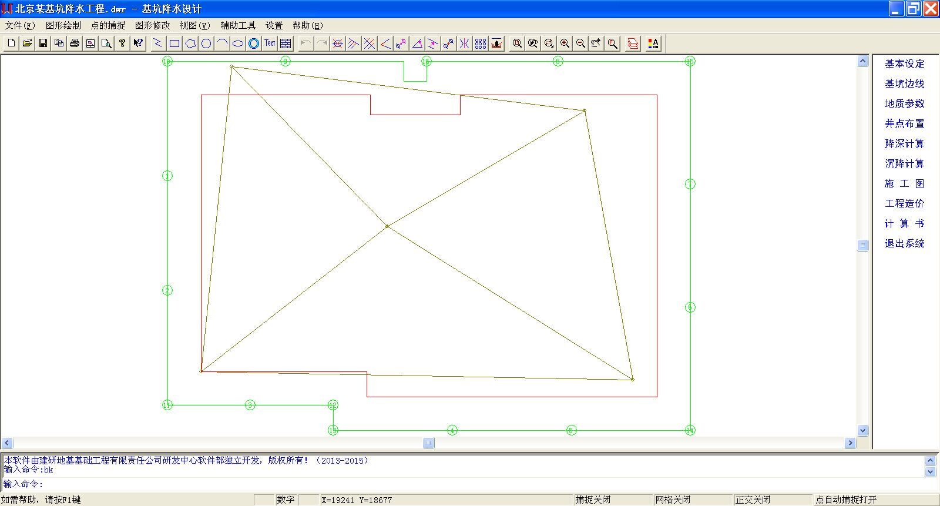
Task: Open 降深计算 in the side panel
Action: tap(904, 143)
